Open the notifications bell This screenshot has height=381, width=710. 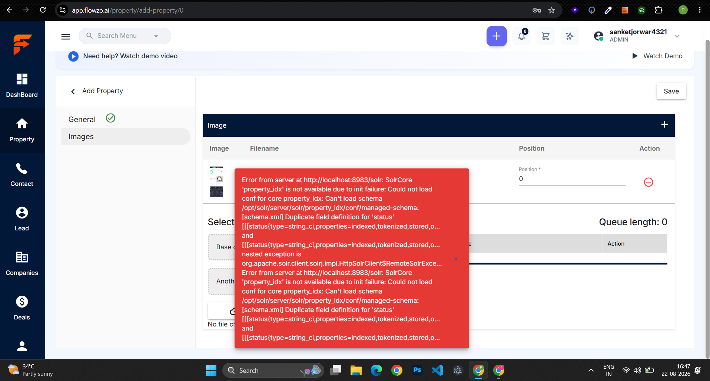(x=522, y=36)
